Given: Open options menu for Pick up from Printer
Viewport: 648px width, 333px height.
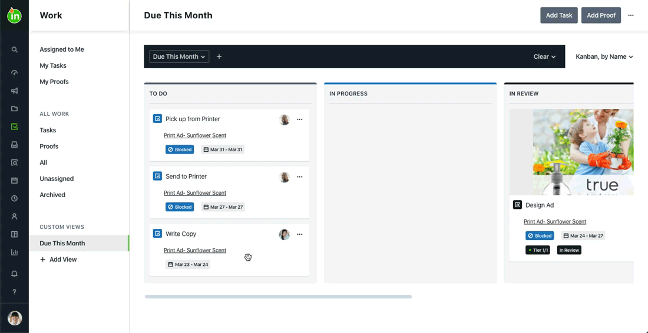Looking at the screenshot, I should pos(300,119).
